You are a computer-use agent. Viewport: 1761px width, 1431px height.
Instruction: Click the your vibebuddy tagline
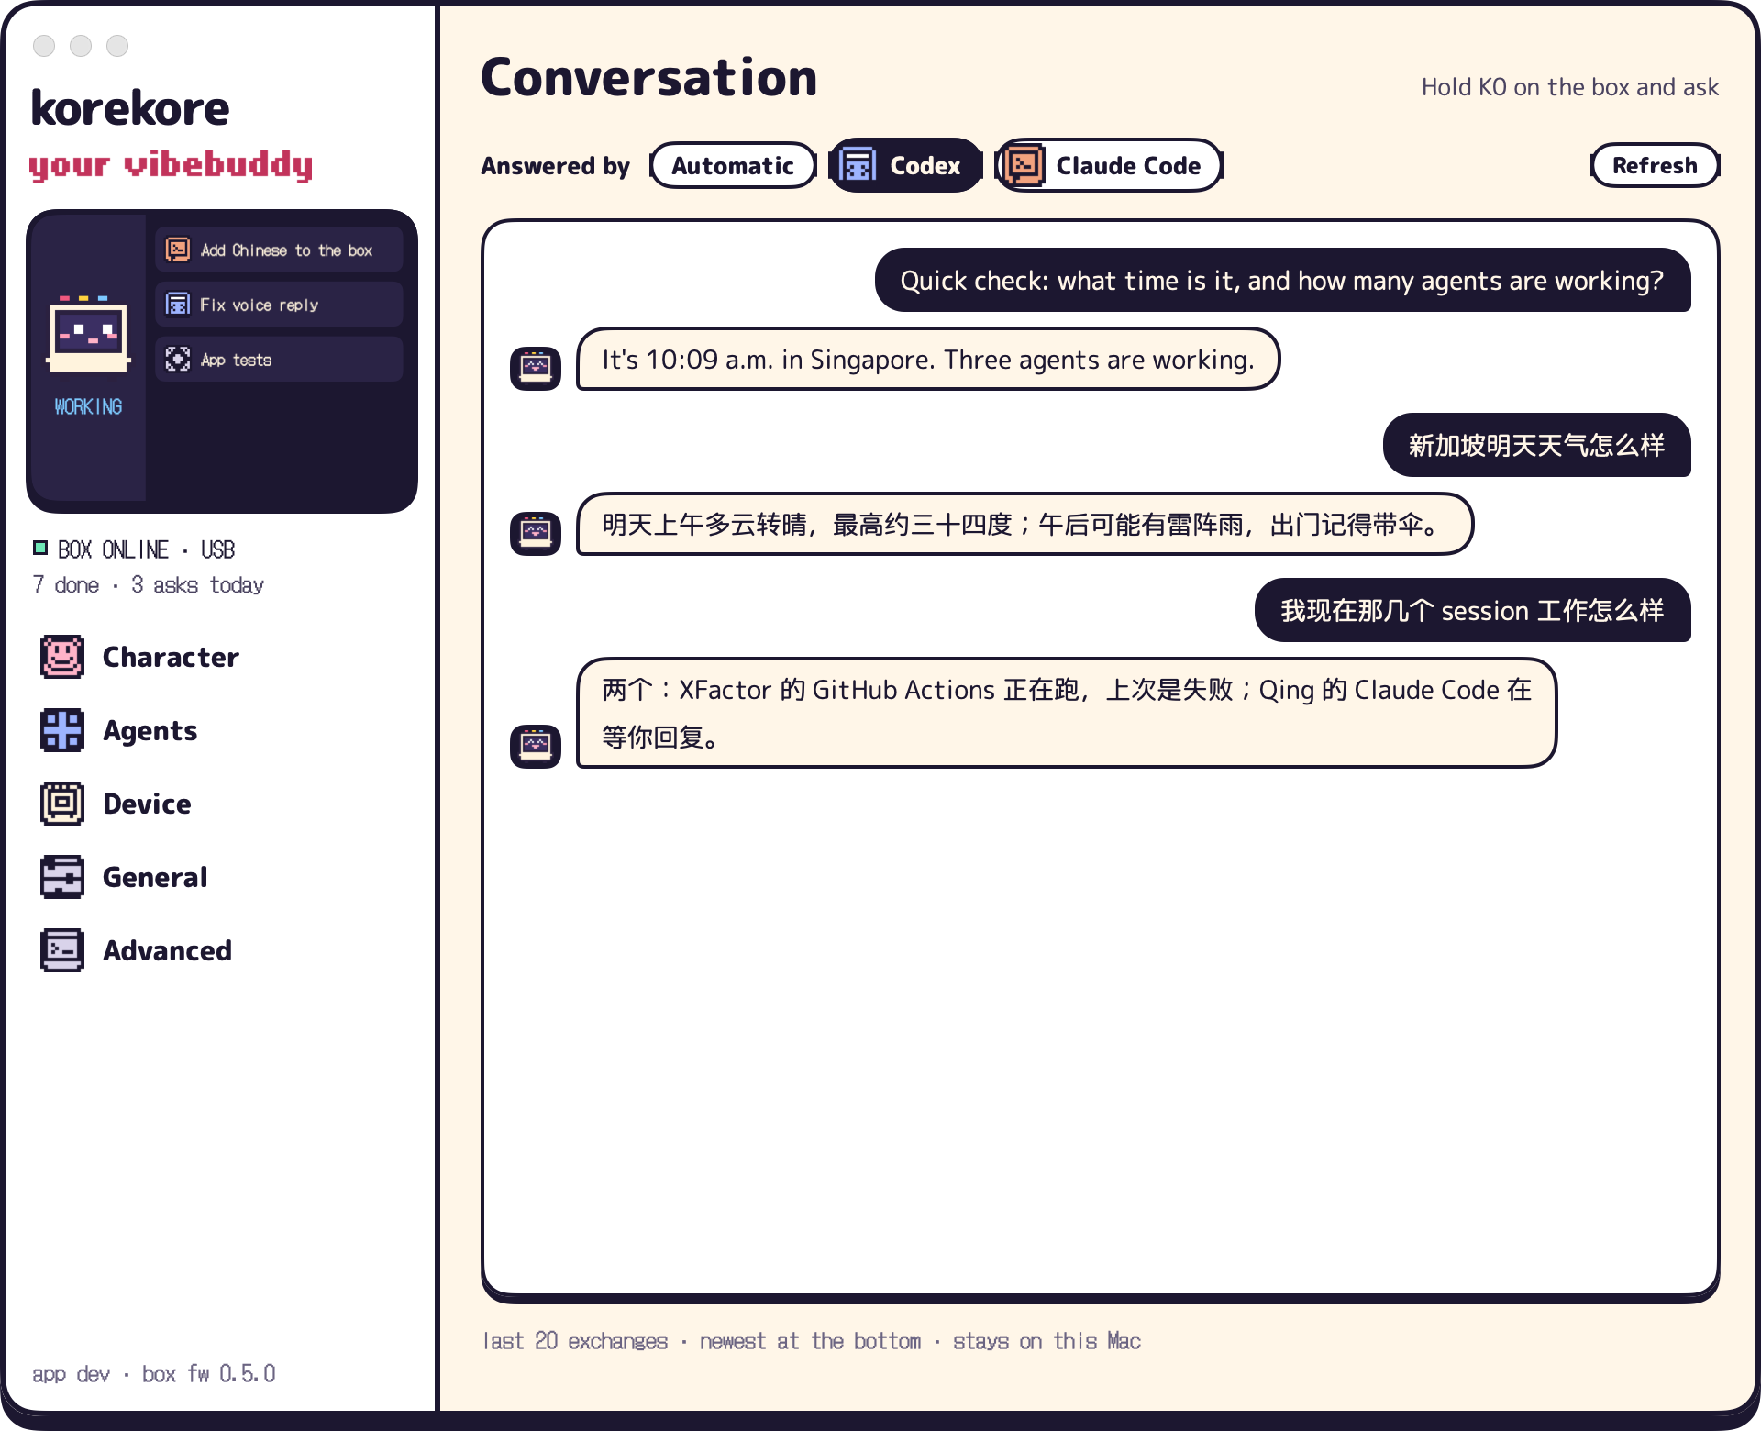pyautogui.click(x=171, y=164)
